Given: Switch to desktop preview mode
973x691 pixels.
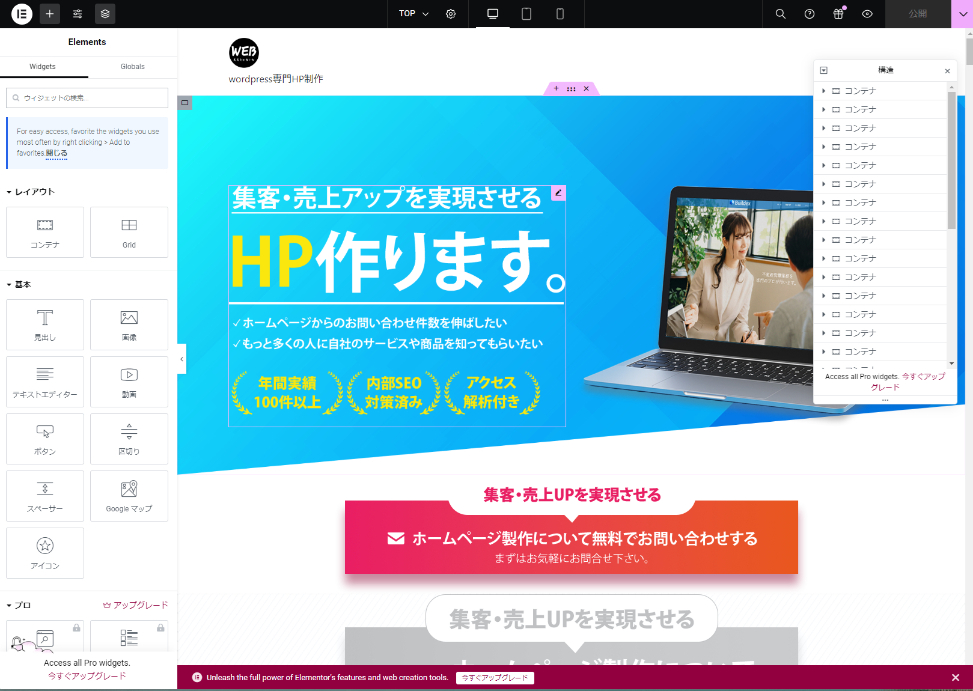Looking at the screenshot, I should click(493, 14).
